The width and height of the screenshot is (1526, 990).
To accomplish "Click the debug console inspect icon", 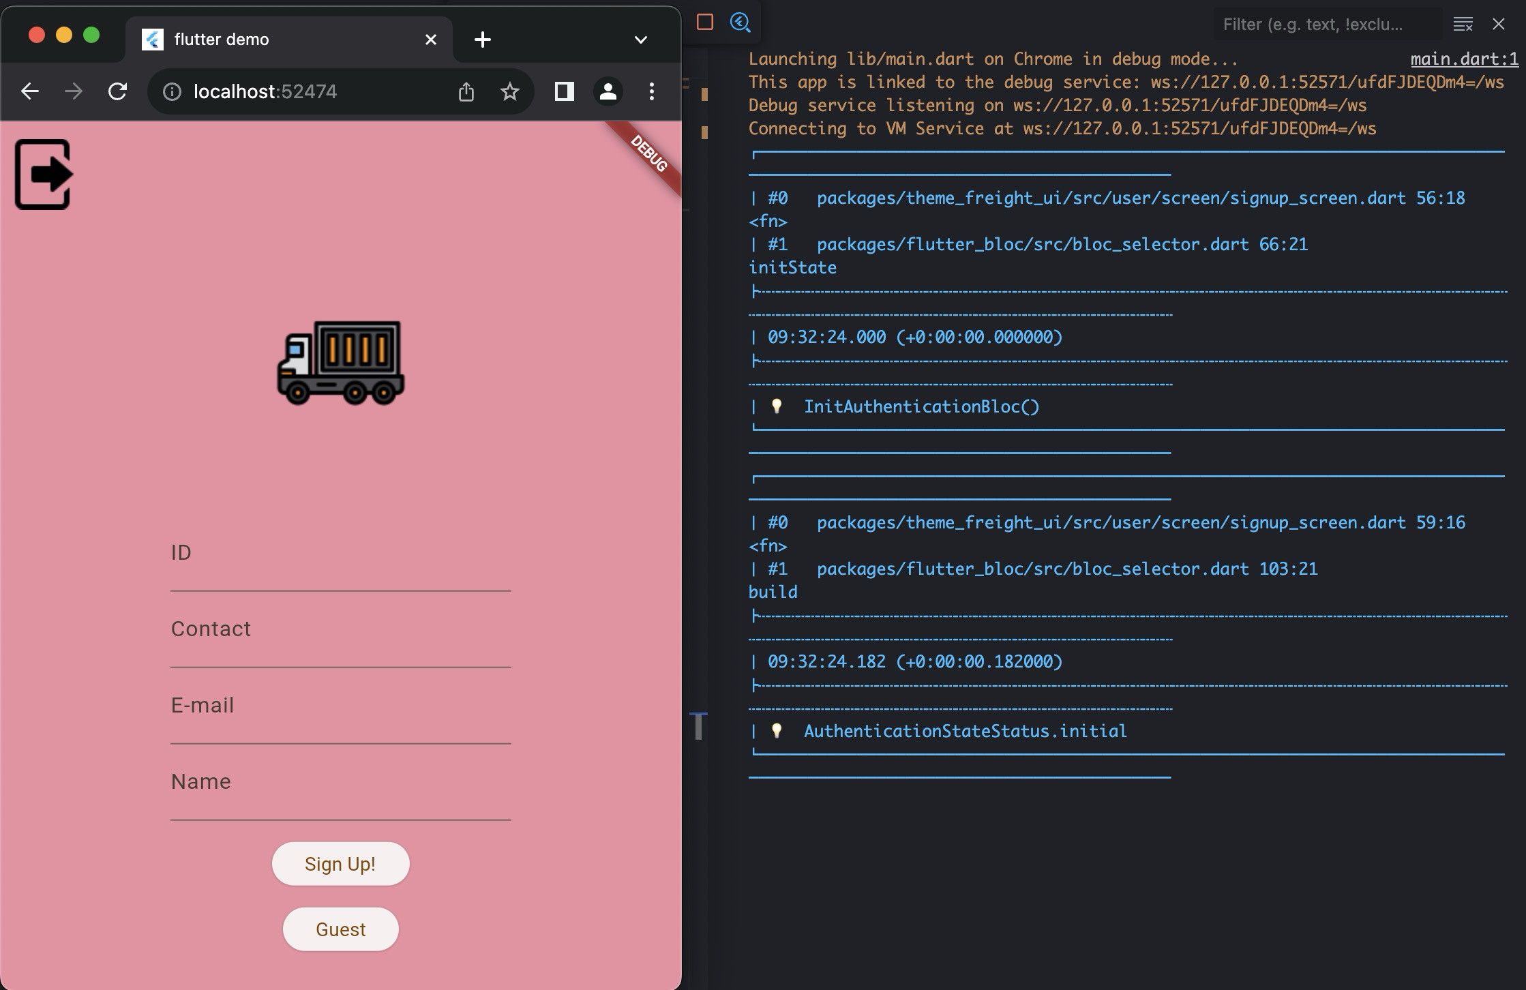I will 740,22.
